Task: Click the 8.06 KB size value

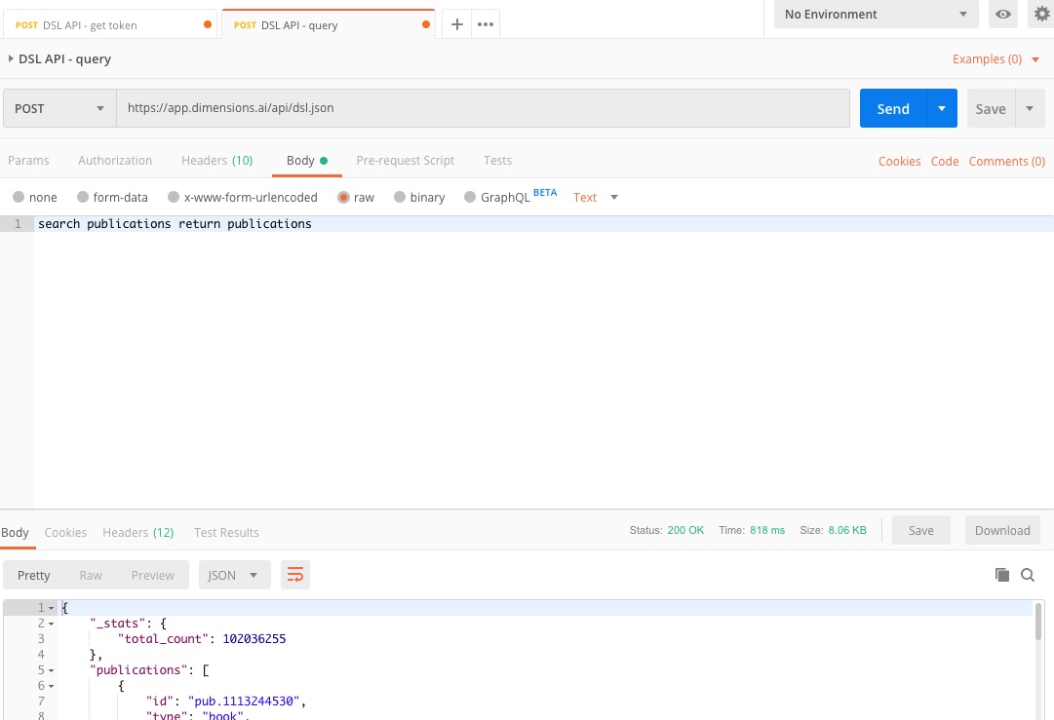Action: click(x=847, y=530)
